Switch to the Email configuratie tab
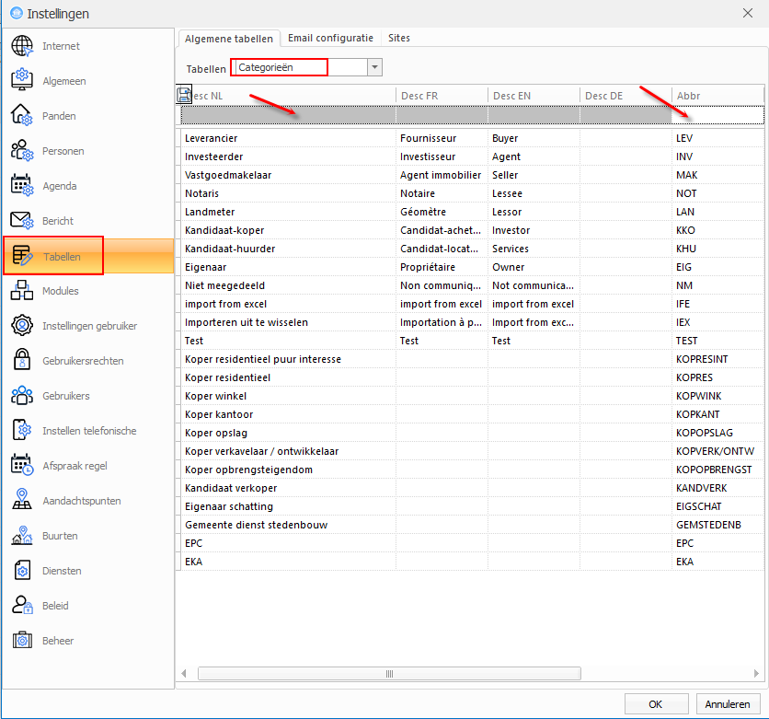769x719 pixels. pyautogui.click(x=330, y=39)
